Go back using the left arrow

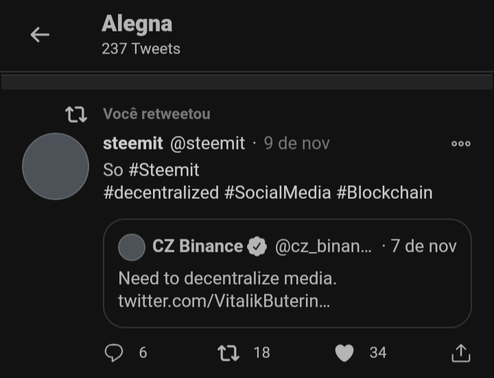[40, 34]
